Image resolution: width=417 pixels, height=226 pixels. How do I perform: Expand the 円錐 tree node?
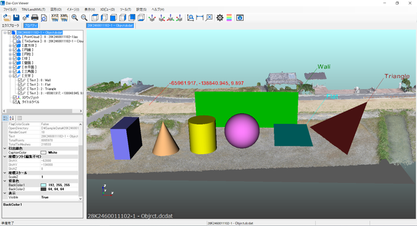click(x=10, y=50)
